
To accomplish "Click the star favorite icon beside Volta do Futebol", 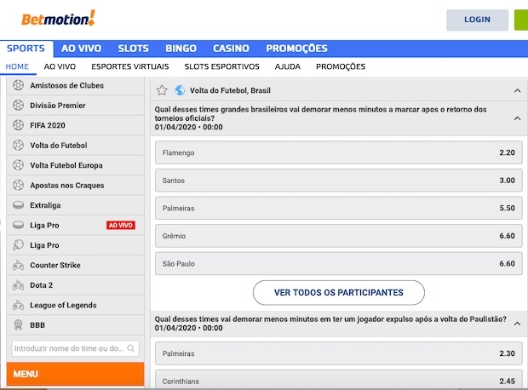I will coord(162,90).
